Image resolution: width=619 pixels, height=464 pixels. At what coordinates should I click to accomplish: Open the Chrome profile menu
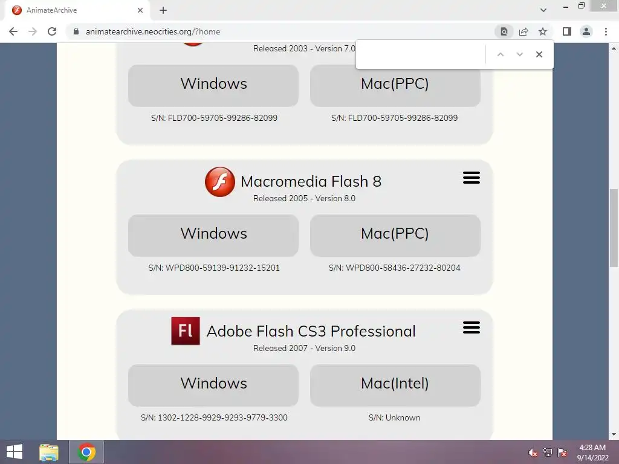point(586,31)
